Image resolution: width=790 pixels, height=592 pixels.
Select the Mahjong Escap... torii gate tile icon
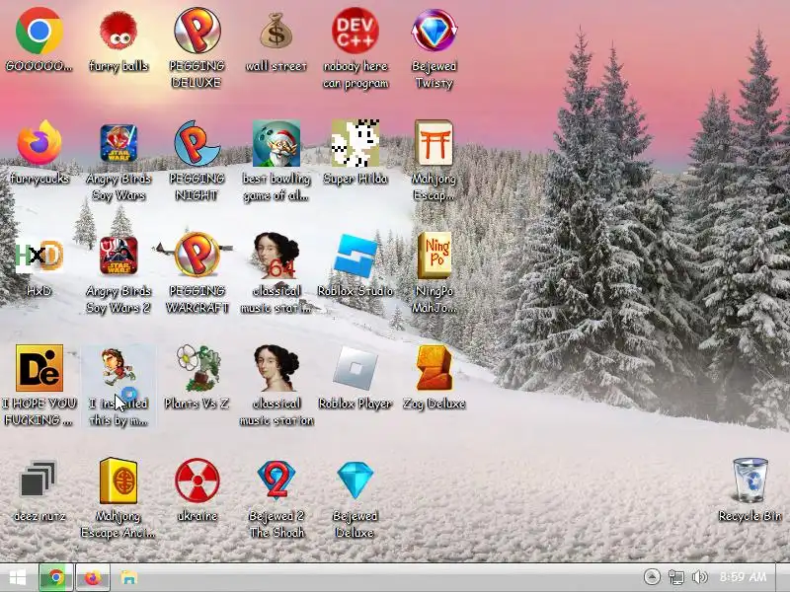[434, 143]
